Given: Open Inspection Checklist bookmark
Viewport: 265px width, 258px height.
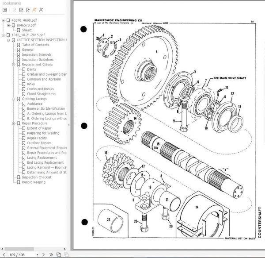Looking at the screenshot, I should pos(37,177).
